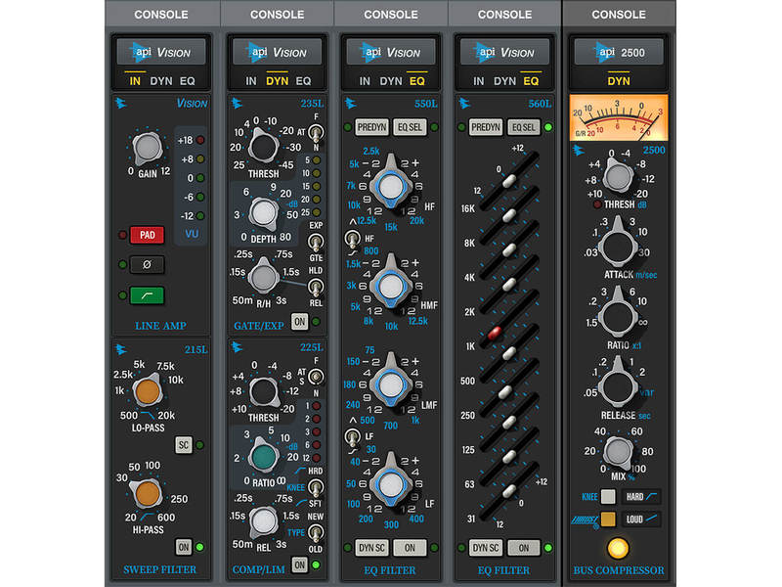This screenshot has height=587, width=782.
Task: Flip the EXP/GTE toggle switch
Action: pos(315,240)
